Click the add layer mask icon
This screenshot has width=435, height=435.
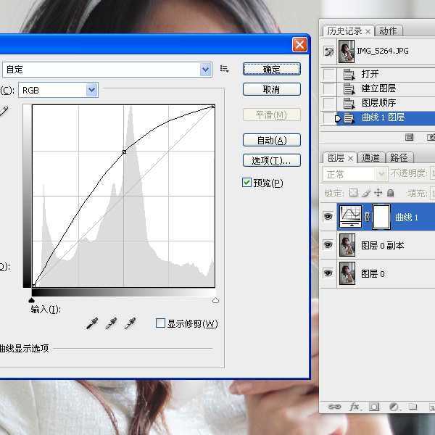pos(375,407)
